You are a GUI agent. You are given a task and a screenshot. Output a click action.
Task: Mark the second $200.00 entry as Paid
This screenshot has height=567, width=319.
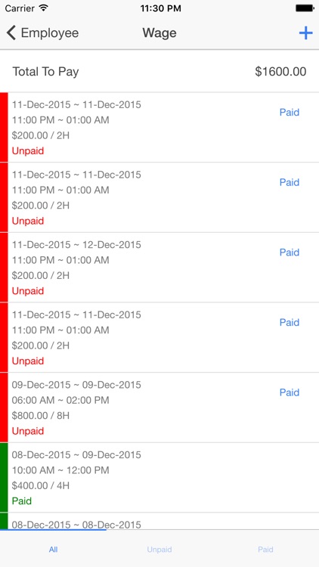tap(290, 182)
